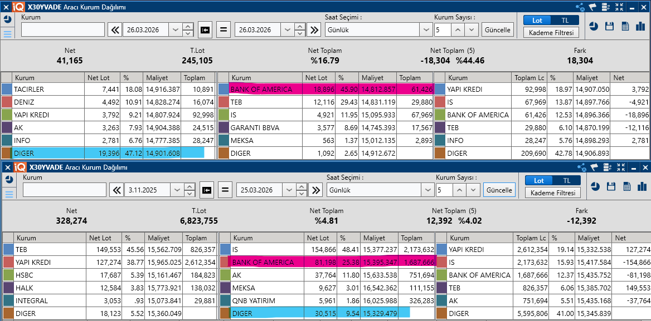Viewport: 651px width, 321px height.
Task: Open the right-side pie chart view in the 26.03.2026 window
Action: tap(594, 26)
